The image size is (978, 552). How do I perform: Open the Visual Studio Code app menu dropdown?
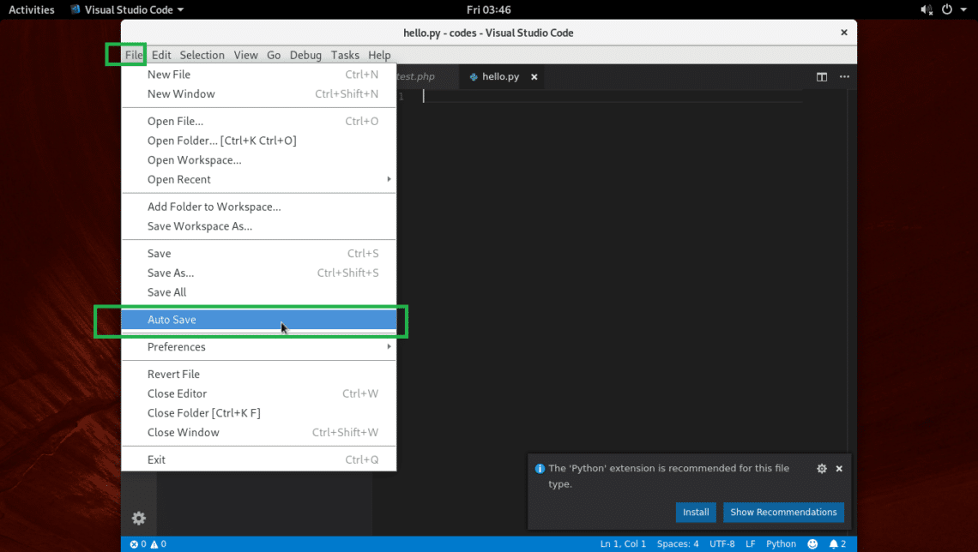pyautogui.click(x=127, y=9)
